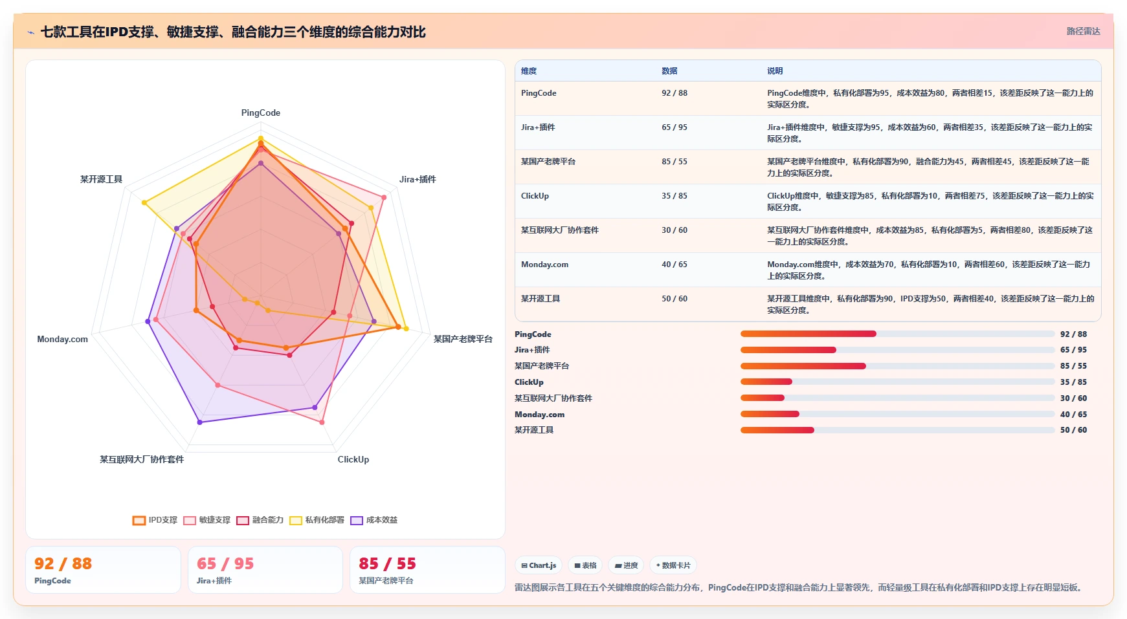This screenshot has width=1127, height=619.
Task: Click the 数据卡片 tag
Action: (x=673, y=565)
